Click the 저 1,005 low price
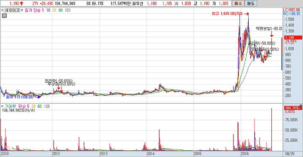This screenshot has height=157, width=303. tap(221, 3)
